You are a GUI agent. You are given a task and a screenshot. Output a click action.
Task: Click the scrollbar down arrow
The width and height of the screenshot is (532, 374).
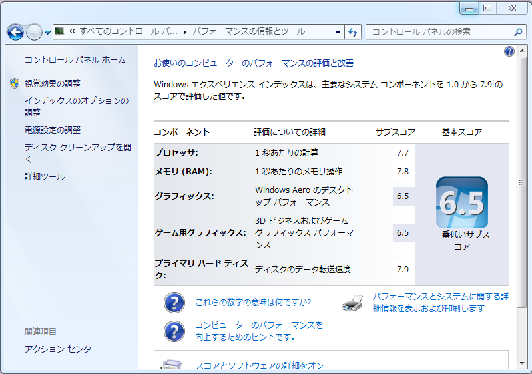pos(522,363)
